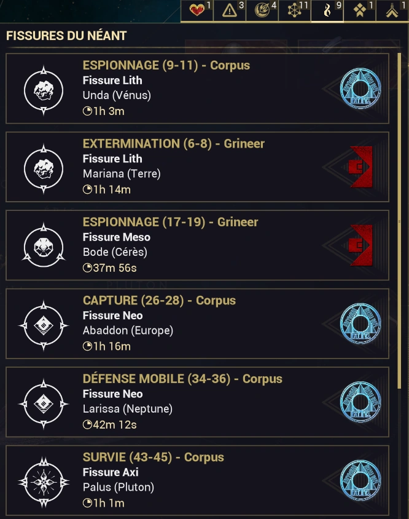Click the Lith relic icon for Unda

point(44,89)
